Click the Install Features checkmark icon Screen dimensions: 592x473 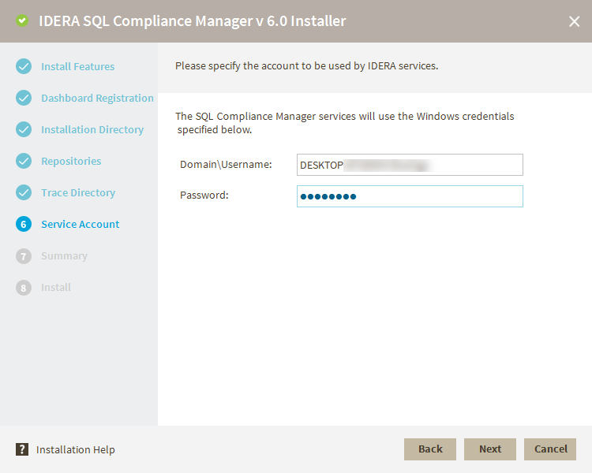tap(24, 67)
